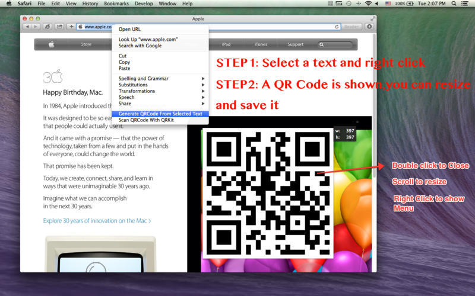Open Spotlight search magnifier in menu bar

click(x=455, y=4)
